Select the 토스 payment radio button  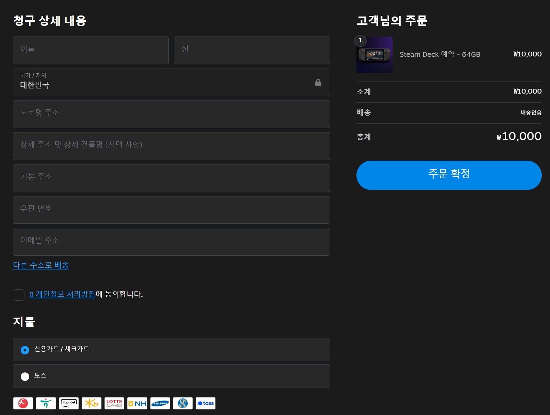pyautogui.click(x=25, y=376)
